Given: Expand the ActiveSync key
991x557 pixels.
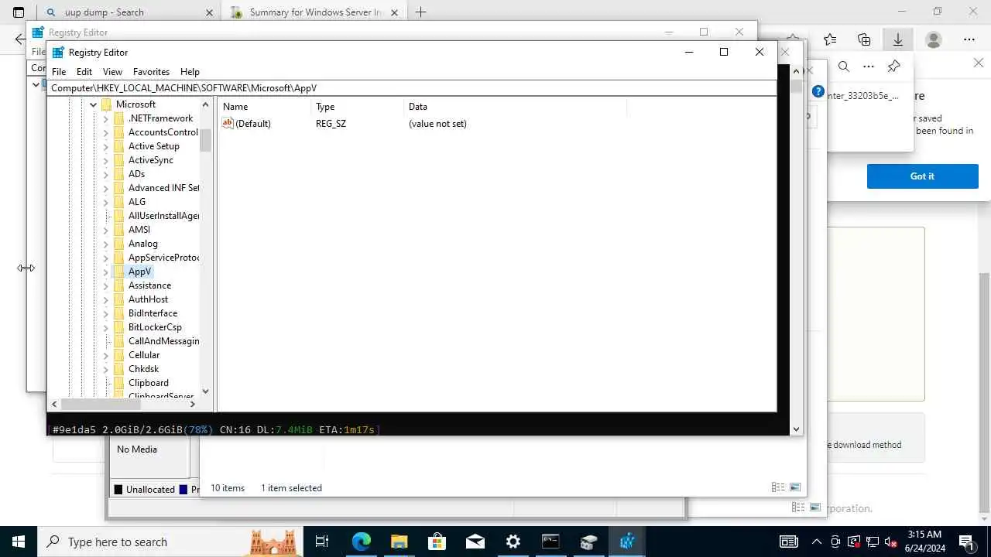Looking at the screenshot, I should click(106, 160).
